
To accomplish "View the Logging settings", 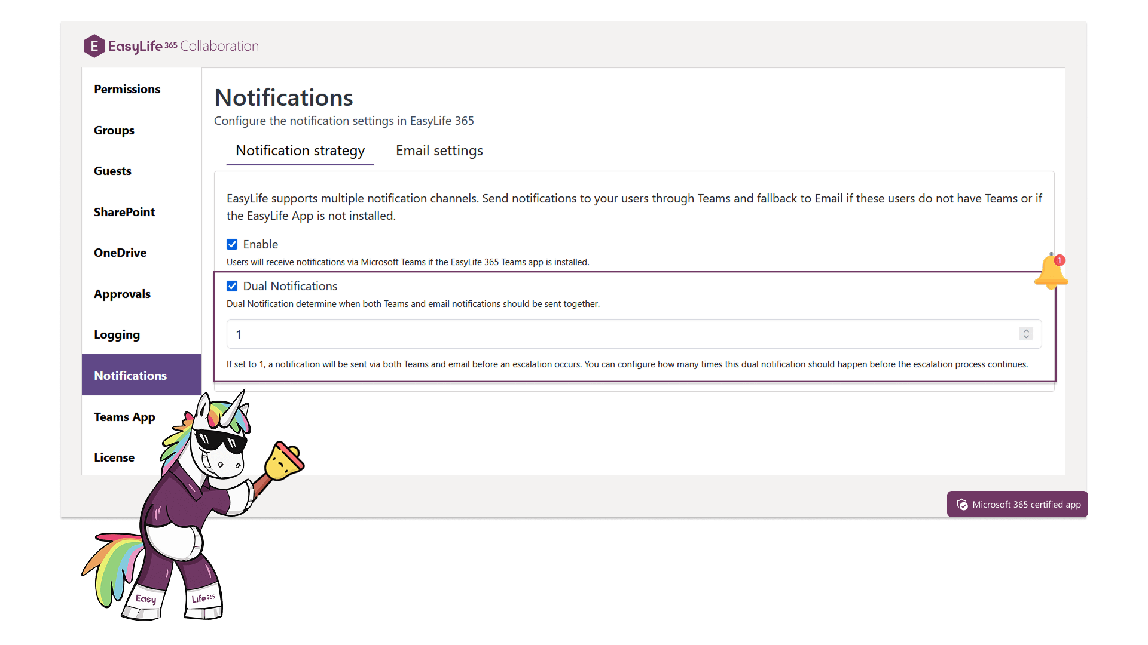I will (x=117, y=334).
